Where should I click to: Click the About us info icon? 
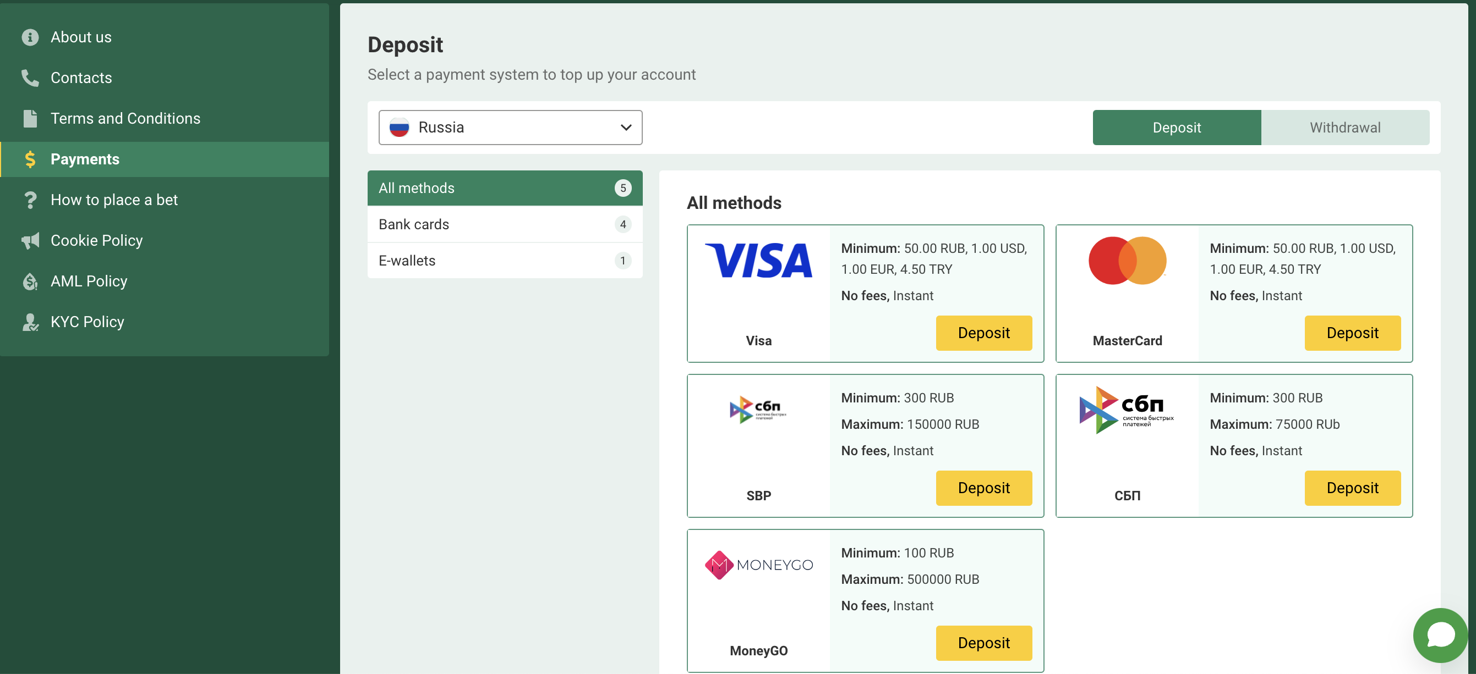pos(28,37)
